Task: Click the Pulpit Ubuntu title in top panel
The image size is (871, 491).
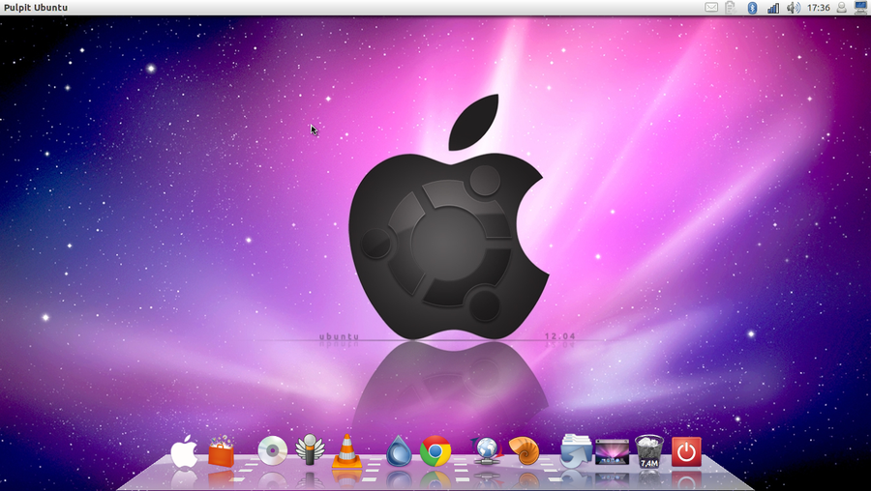Action: [x=36, y=8]
